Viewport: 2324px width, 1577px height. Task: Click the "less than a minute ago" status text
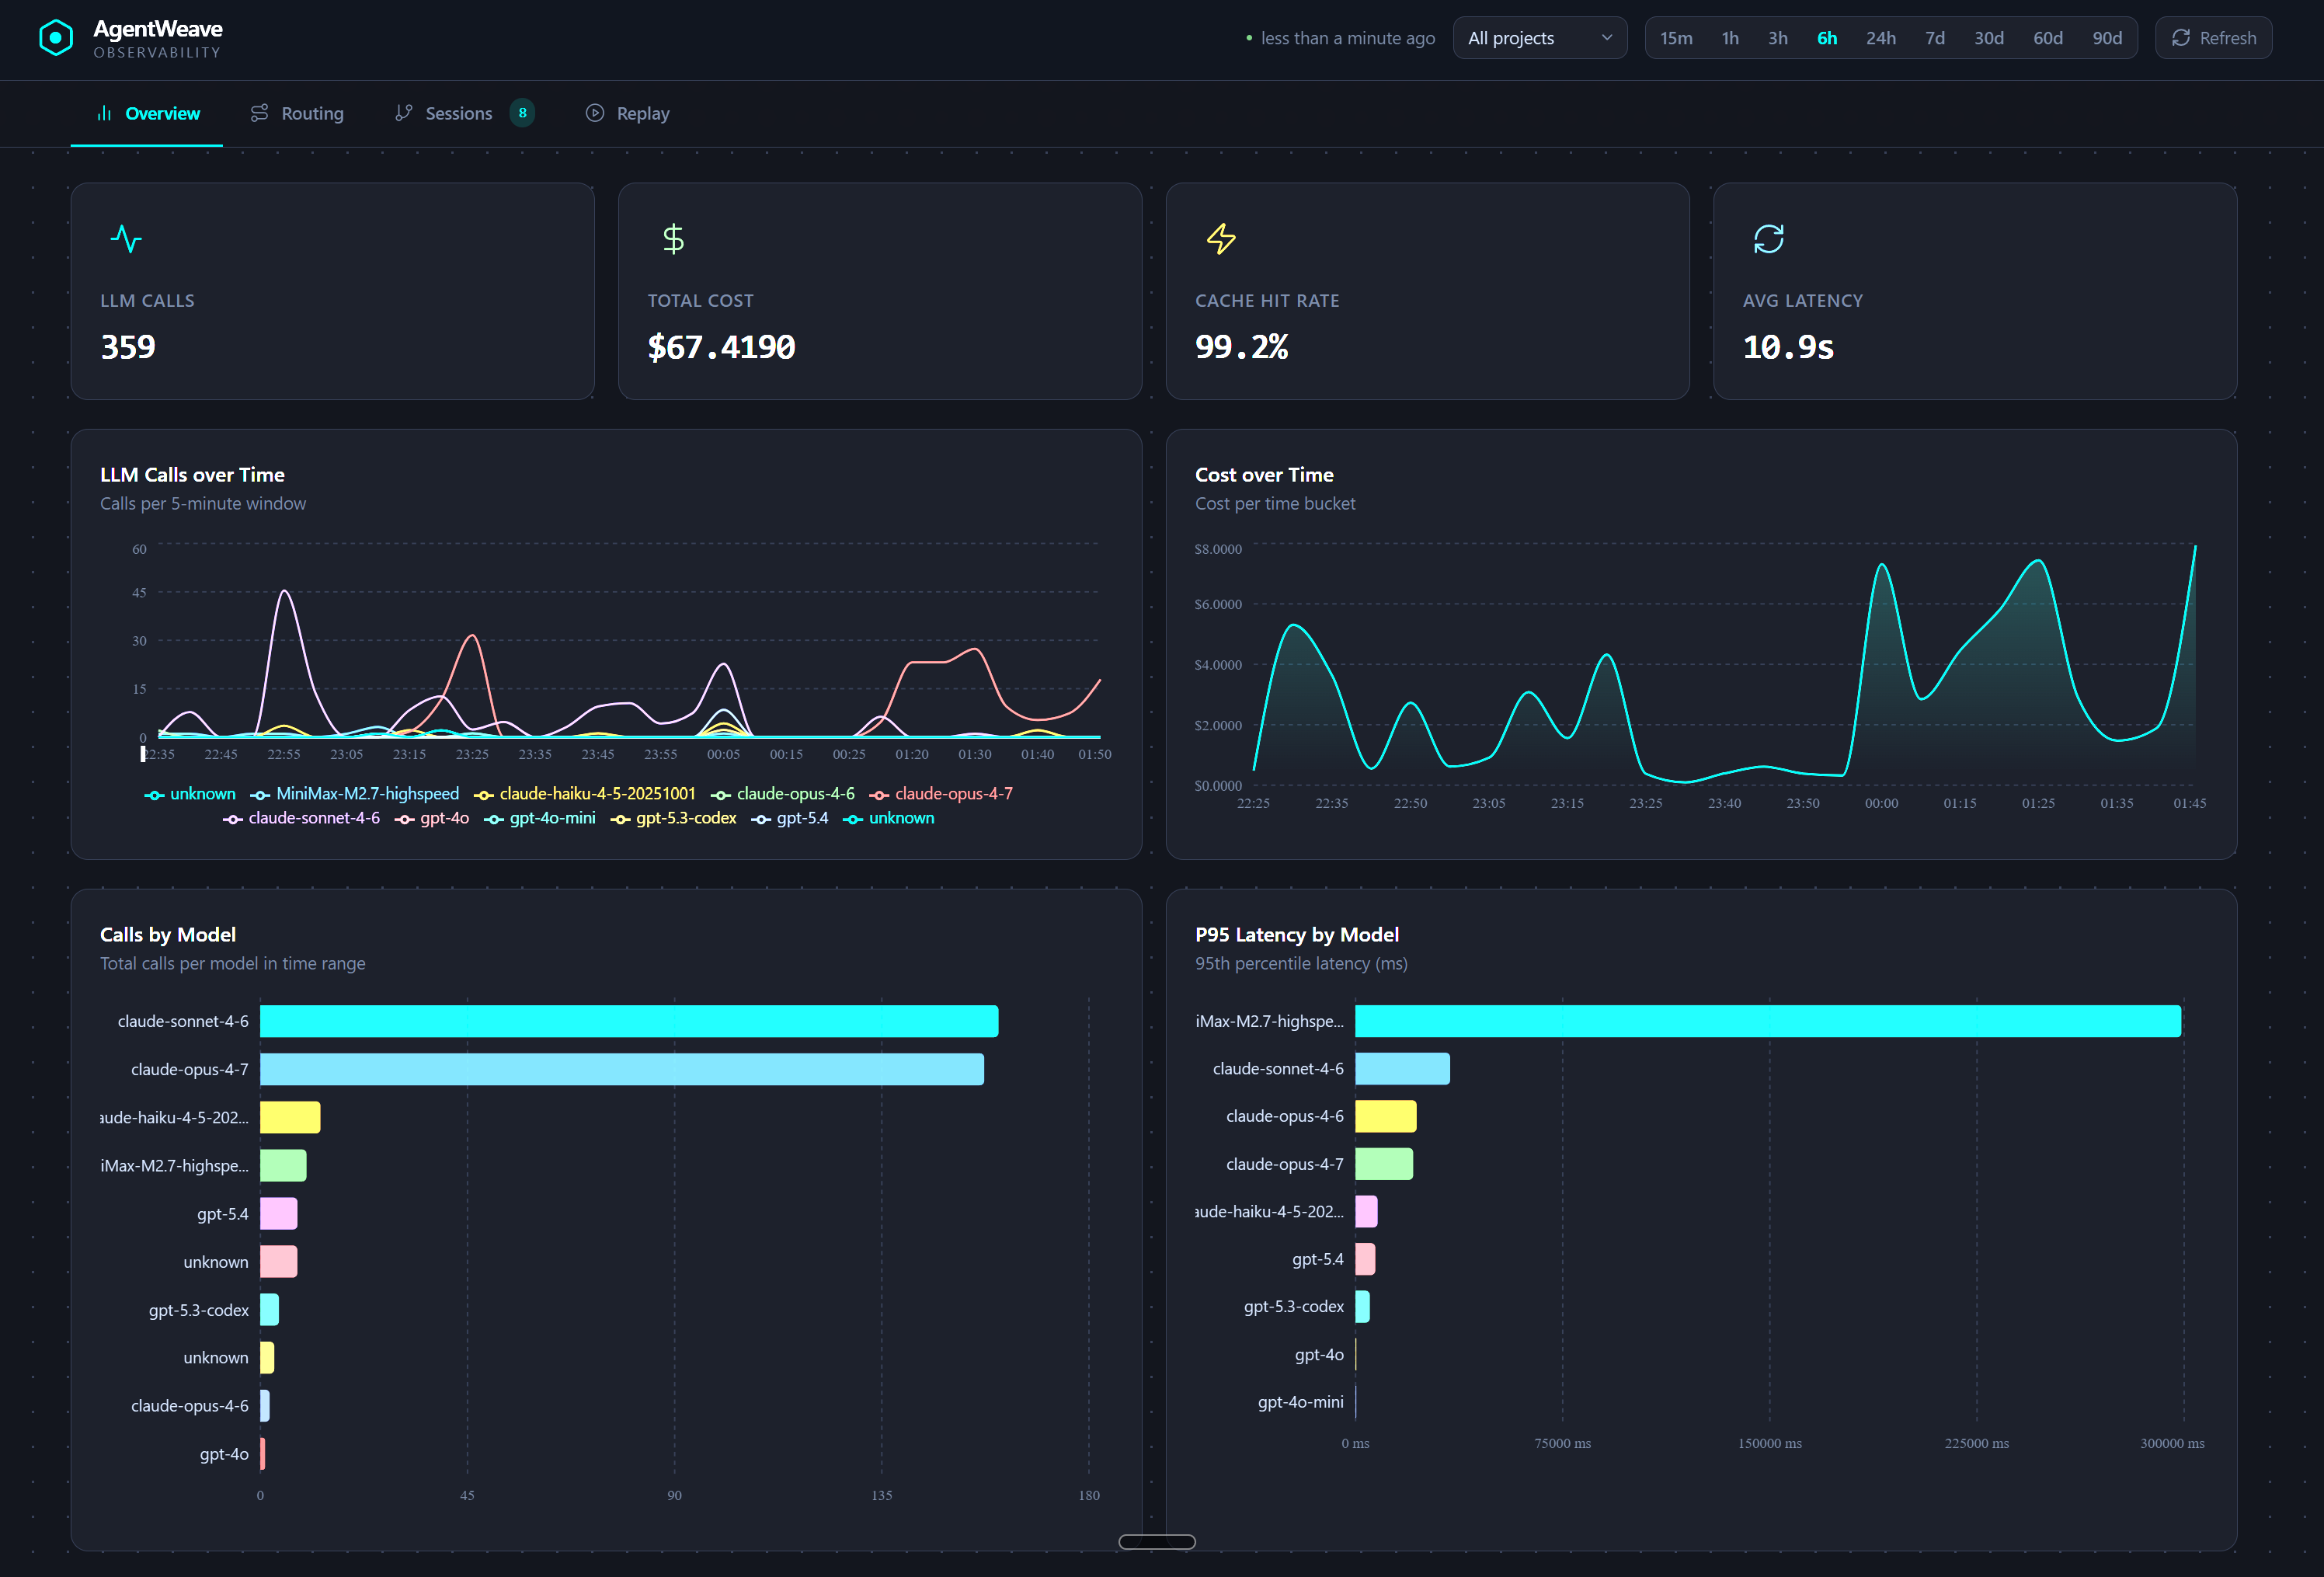tap(1348, 38)
